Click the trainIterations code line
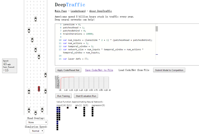Image resolution: width=199 pixels, height=135 pixels. pyautogui.click(x=78, y=34)
